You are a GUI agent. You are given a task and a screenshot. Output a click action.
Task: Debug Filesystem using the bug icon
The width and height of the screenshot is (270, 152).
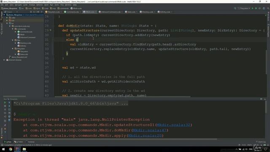point(256,8)
